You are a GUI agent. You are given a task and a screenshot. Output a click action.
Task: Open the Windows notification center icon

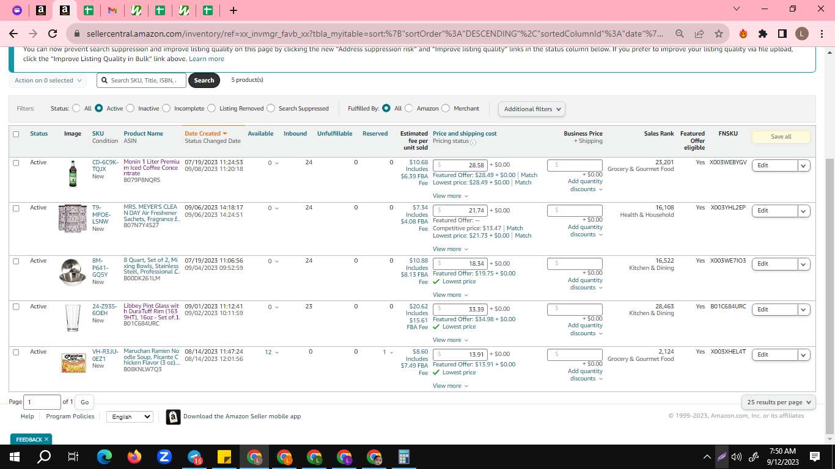814,456
